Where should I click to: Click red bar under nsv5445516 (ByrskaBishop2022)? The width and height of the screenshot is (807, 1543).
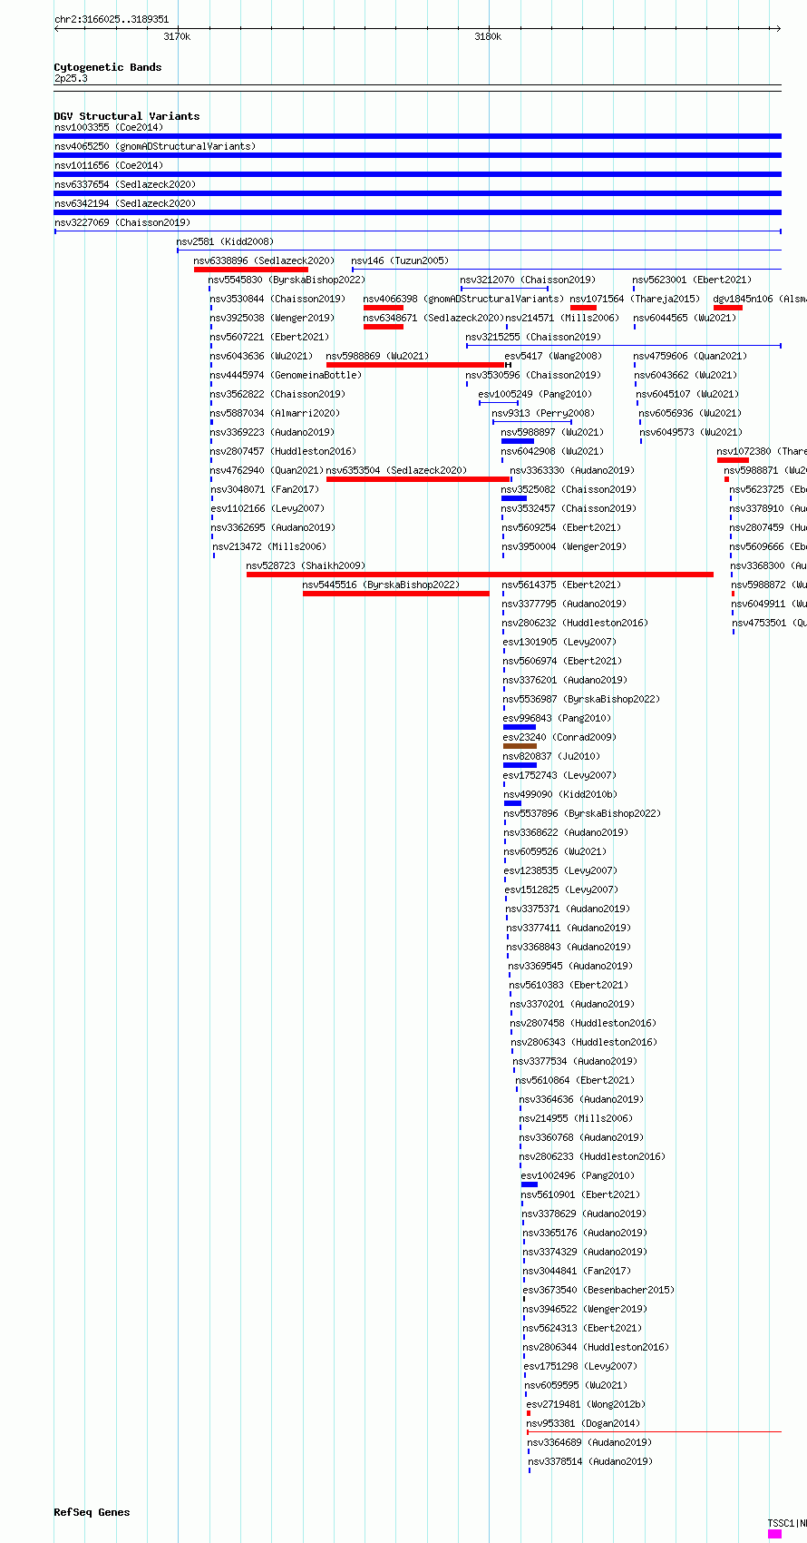396,594
